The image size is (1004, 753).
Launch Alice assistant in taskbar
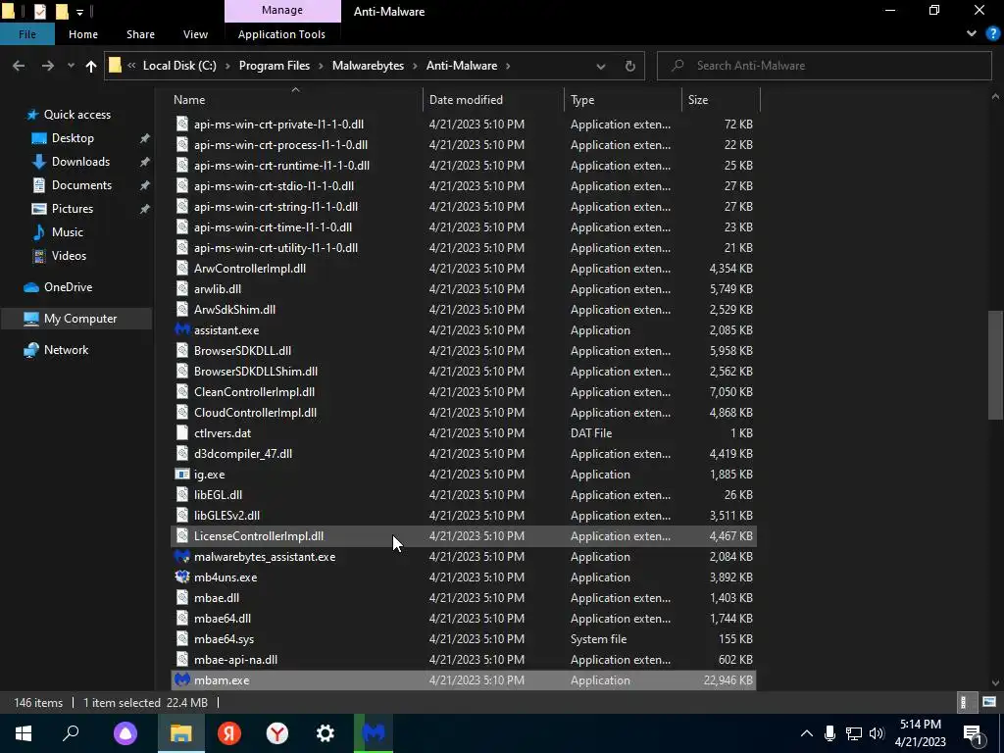click(125, 733)
